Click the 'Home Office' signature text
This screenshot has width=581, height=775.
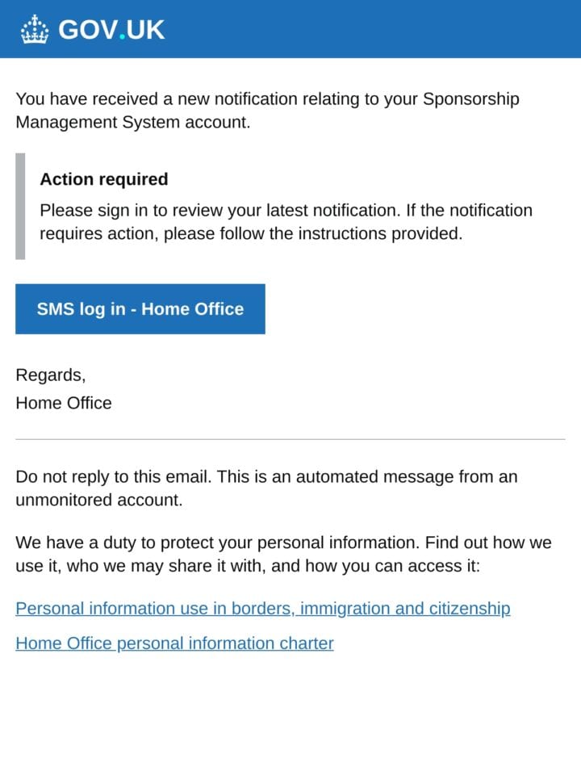(x=64, y=403)
